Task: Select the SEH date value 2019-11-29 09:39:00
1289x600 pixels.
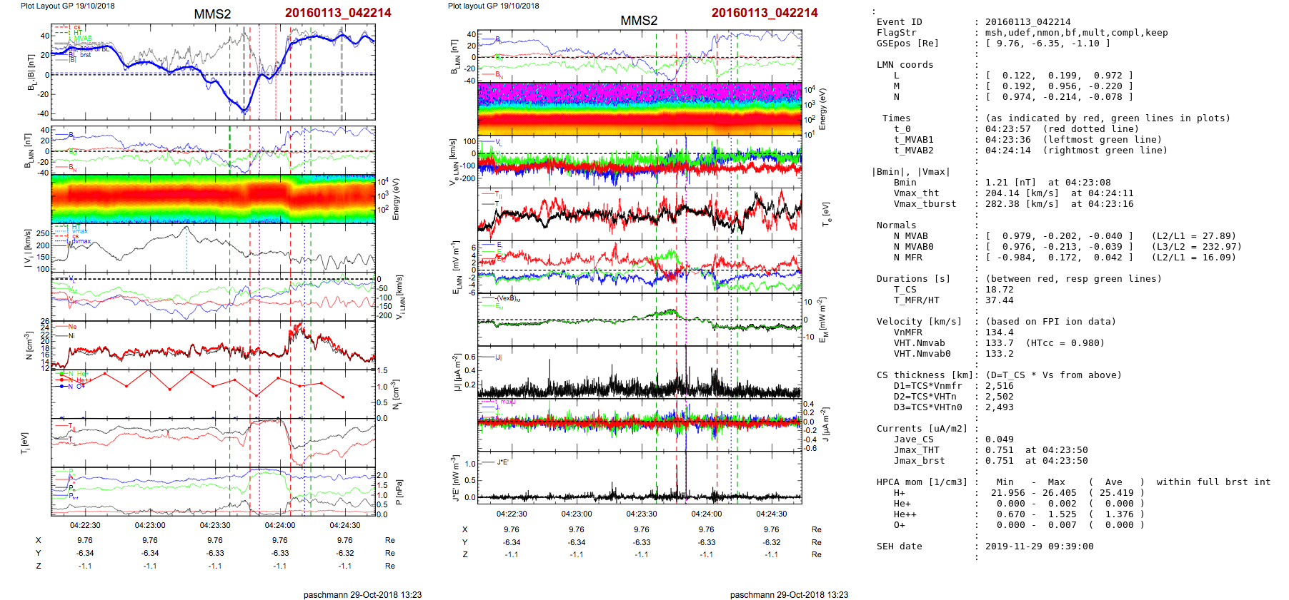Action: (x=1039, y=546)
